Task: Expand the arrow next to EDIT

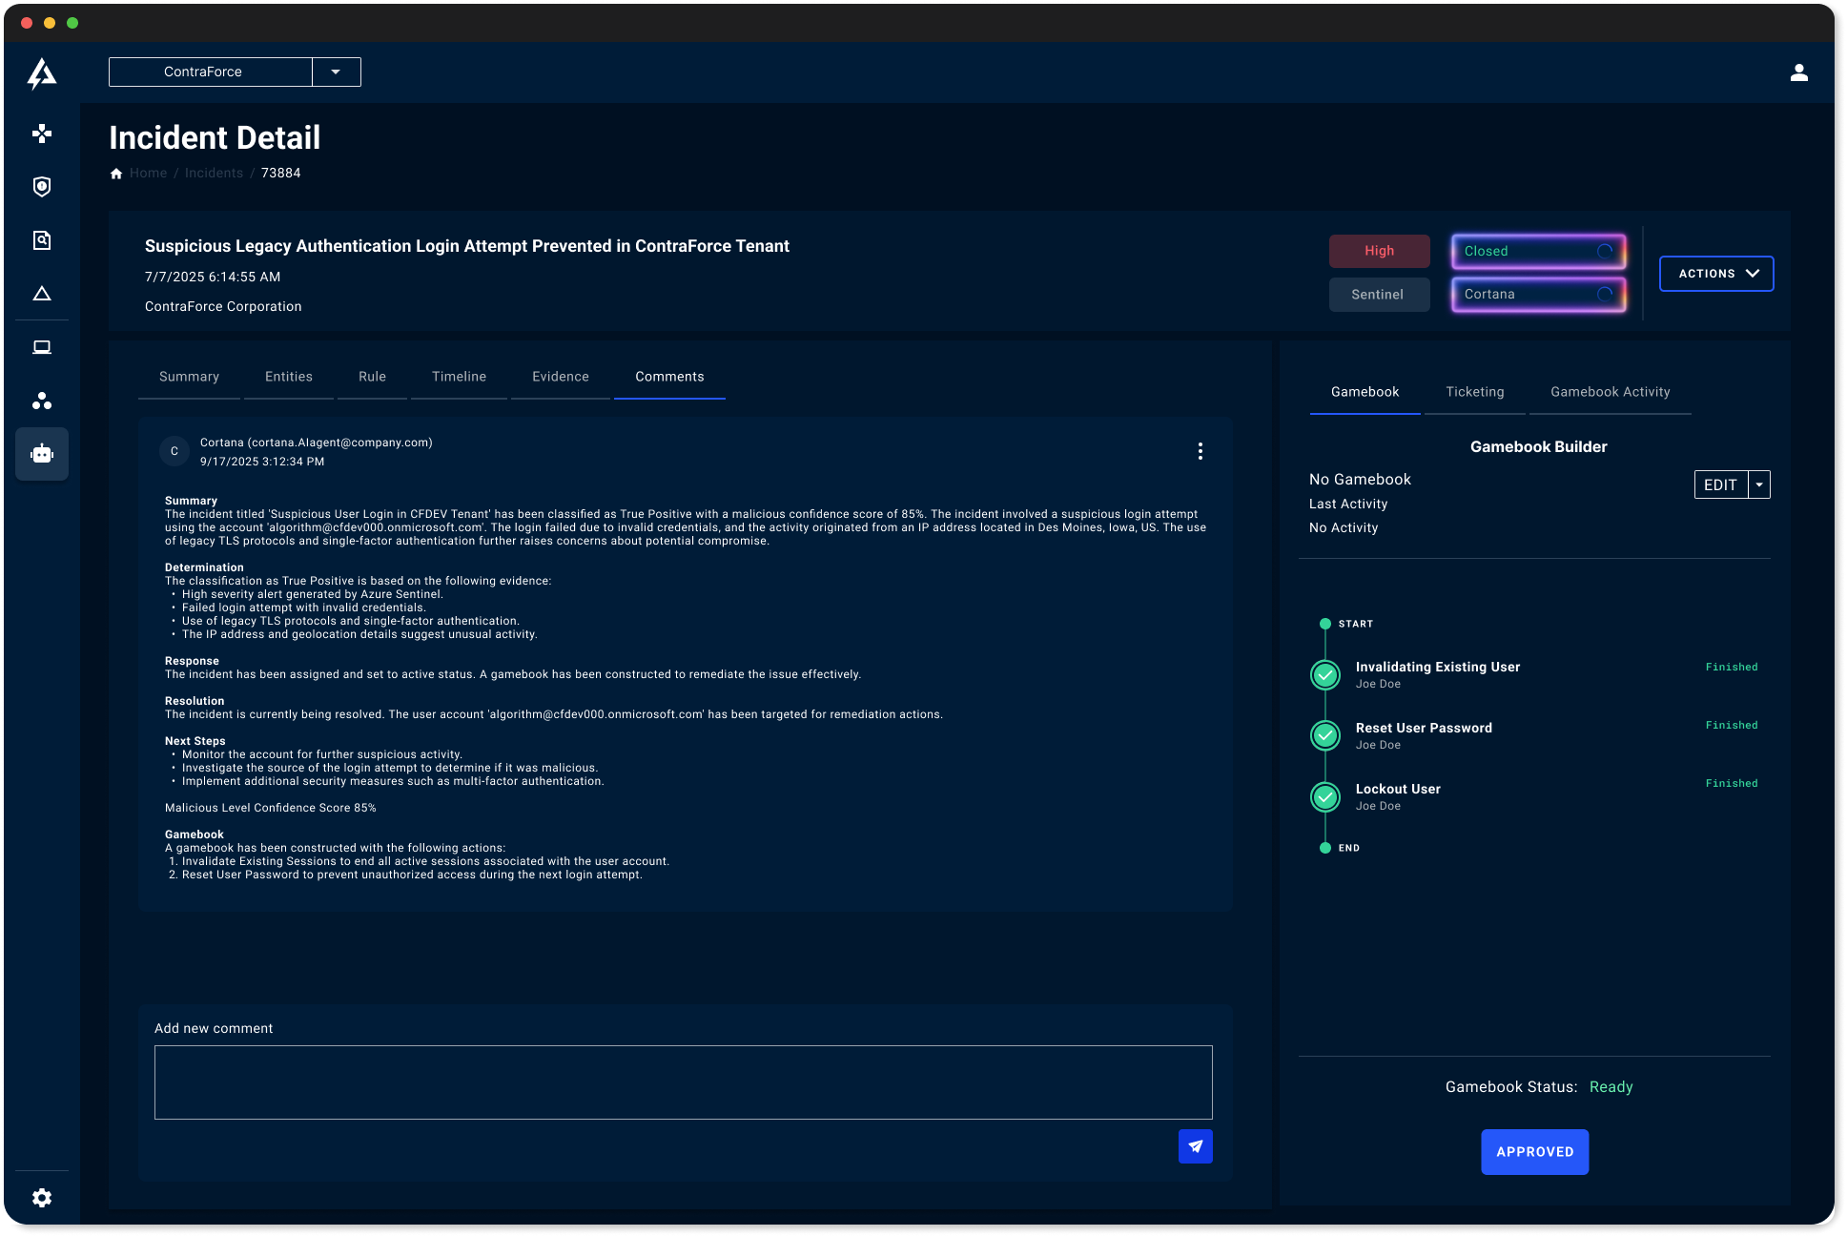Action: coord(1759,484)
